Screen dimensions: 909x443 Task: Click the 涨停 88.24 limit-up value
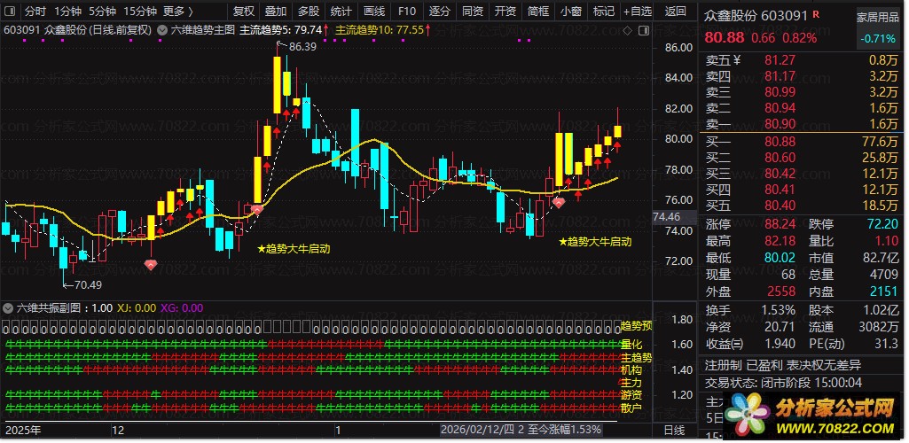pos(780,224)
